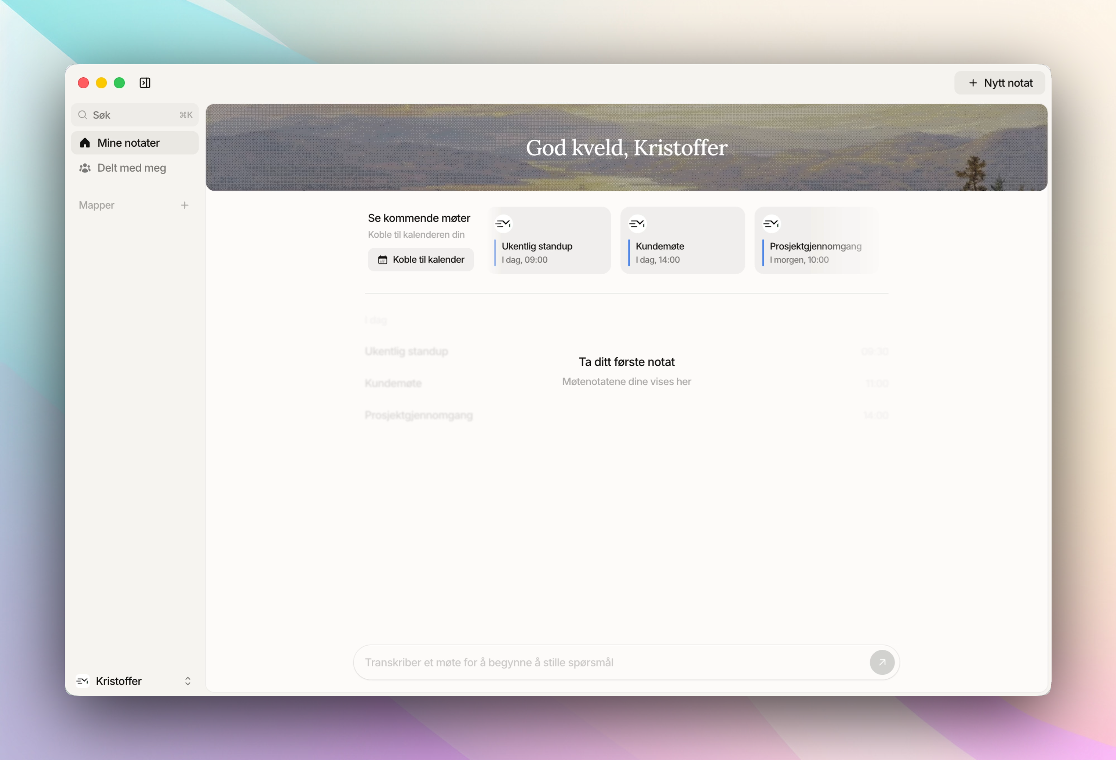Click the Ukentlig standup card icon
This screenshot has height=760, width=1116.
(503, 223)
